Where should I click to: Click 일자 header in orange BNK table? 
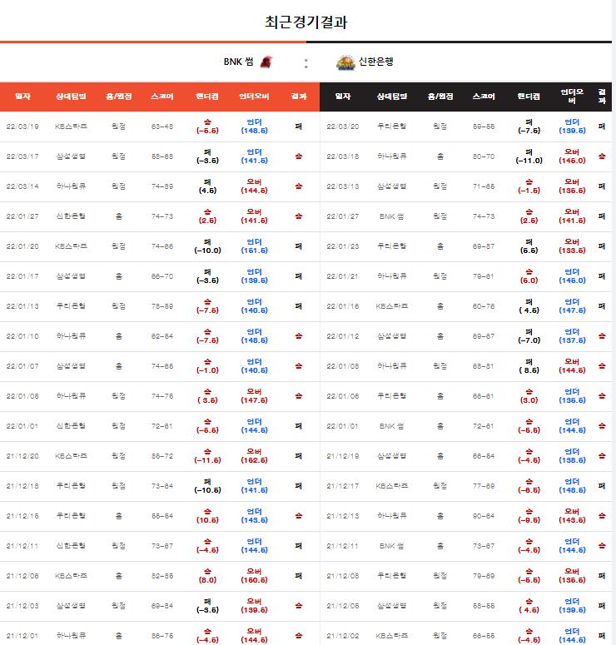[22, 97]
